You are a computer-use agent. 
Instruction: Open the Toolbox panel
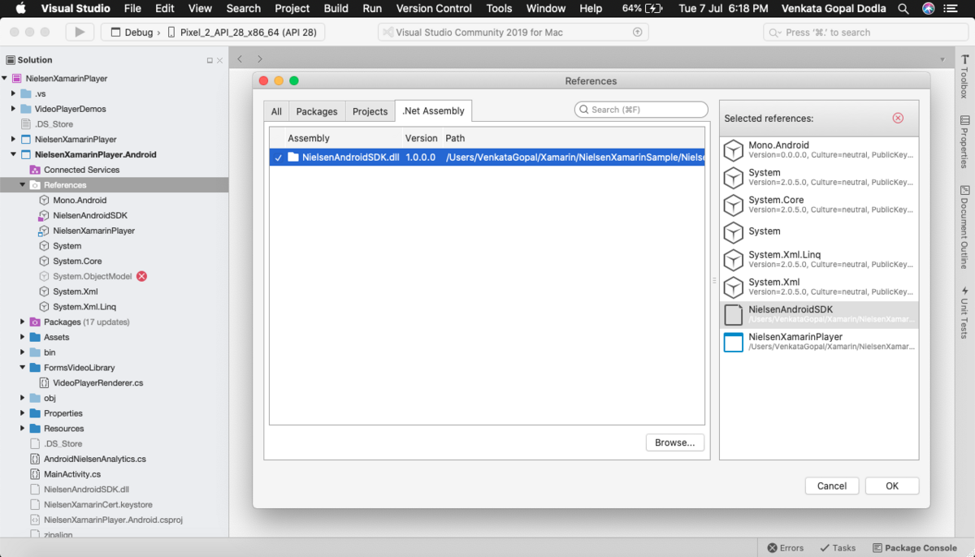coord(964,77)
